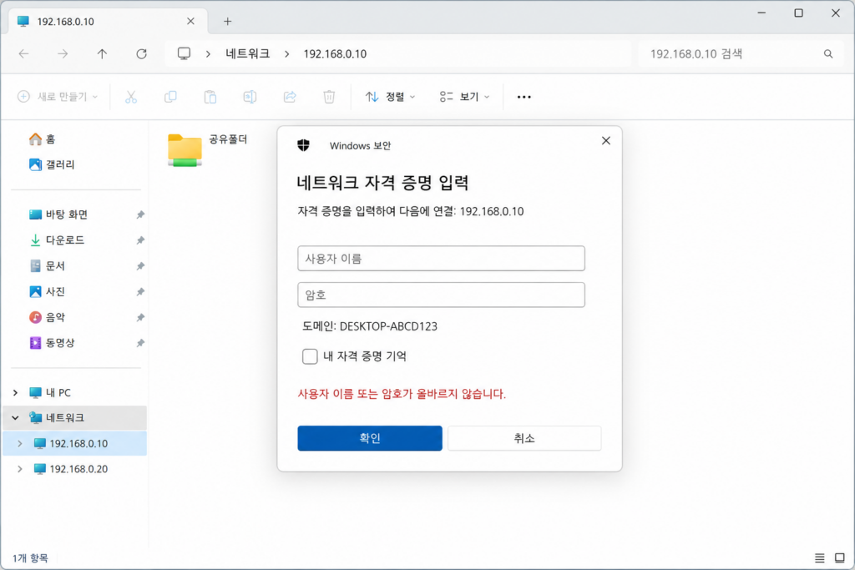Click the 1개 항목 status bar text
855x570 pixels.
pyautogui.click(x=30, y=558)
